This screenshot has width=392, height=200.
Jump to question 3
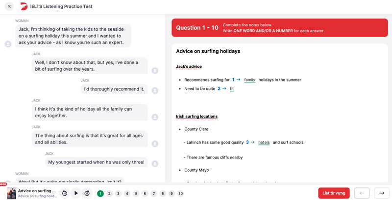118,193
